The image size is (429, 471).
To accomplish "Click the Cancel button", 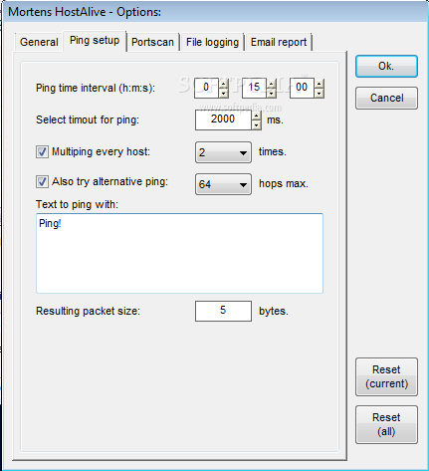I will point(386,98).
